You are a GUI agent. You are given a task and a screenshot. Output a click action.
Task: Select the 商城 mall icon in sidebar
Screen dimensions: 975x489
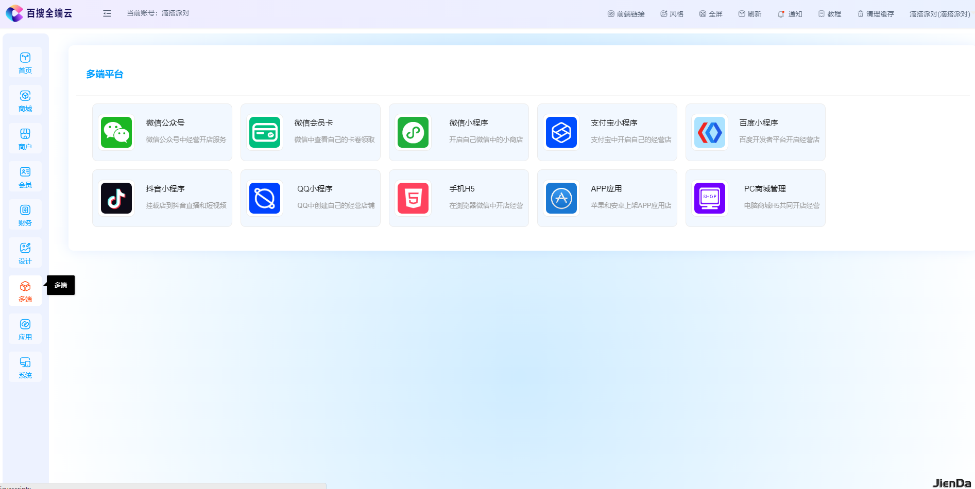coord(25,100)
